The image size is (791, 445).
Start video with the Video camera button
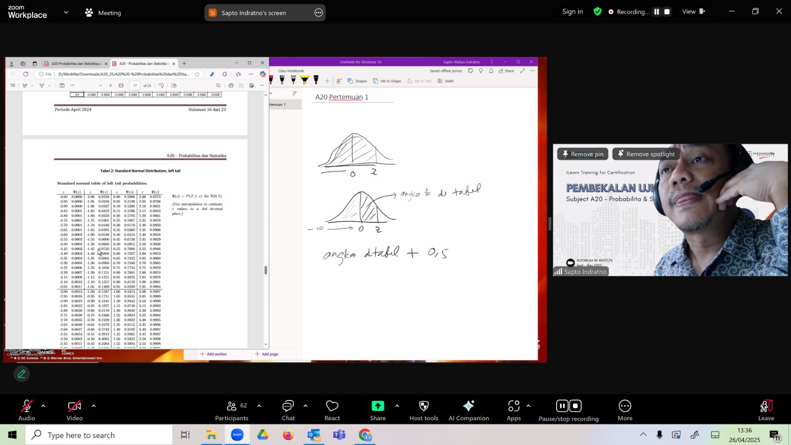click(75, 410)
